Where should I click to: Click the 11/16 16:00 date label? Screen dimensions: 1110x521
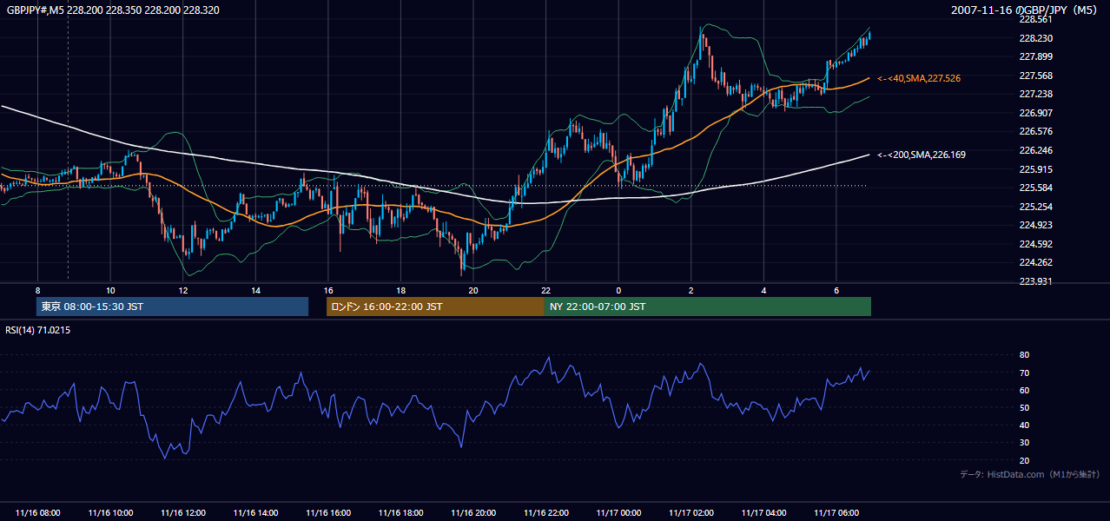[328, 513]
